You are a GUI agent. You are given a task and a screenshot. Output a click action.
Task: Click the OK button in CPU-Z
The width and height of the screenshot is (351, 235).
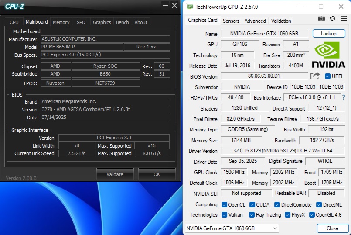157,174
